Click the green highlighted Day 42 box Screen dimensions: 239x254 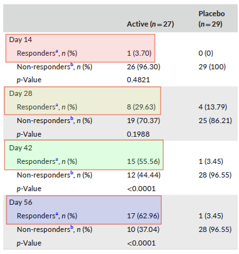pyautogui.click(x=84, y=155)
